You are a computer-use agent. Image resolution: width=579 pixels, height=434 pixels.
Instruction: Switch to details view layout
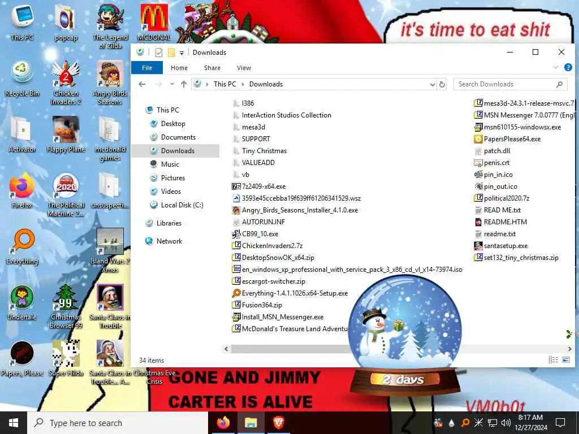point(553,359)
